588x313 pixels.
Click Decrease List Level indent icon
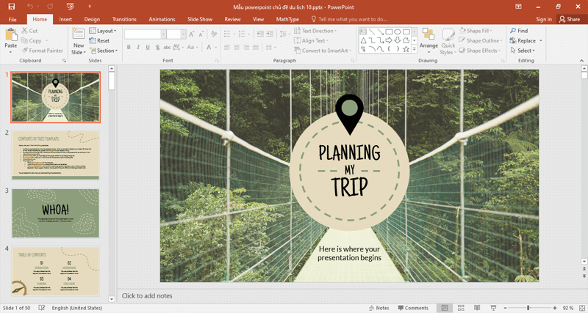(260, 34)
